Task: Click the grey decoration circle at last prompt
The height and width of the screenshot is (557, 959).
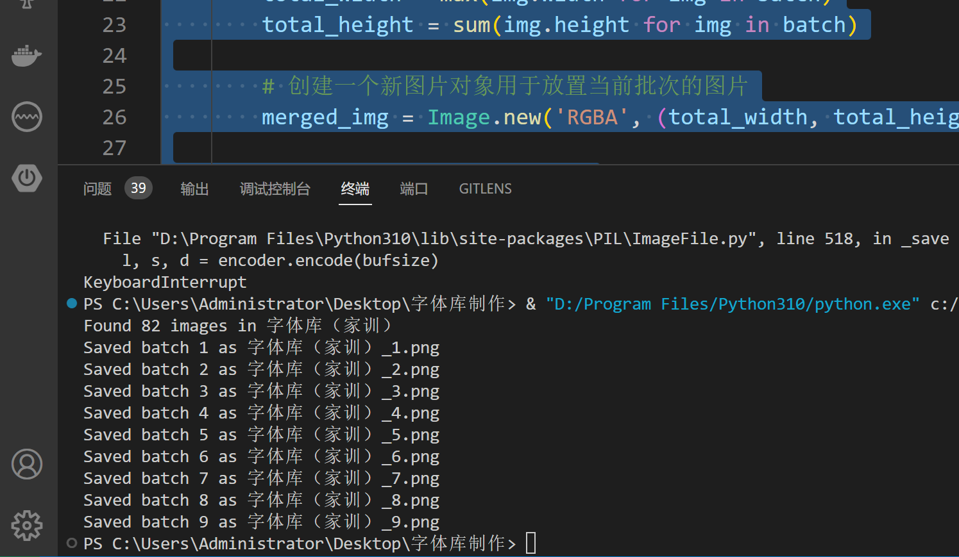Action: click(x=72, y=543)
